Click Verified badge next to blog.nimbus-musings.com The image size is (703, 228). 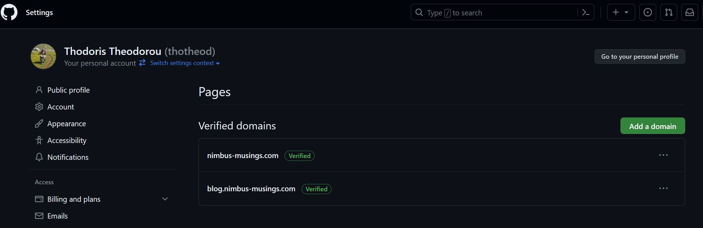[316, 189]
